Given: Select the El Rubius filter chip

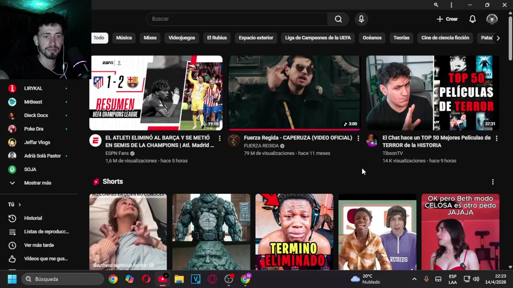Looking at the screenshot, I should coord(217,38).
